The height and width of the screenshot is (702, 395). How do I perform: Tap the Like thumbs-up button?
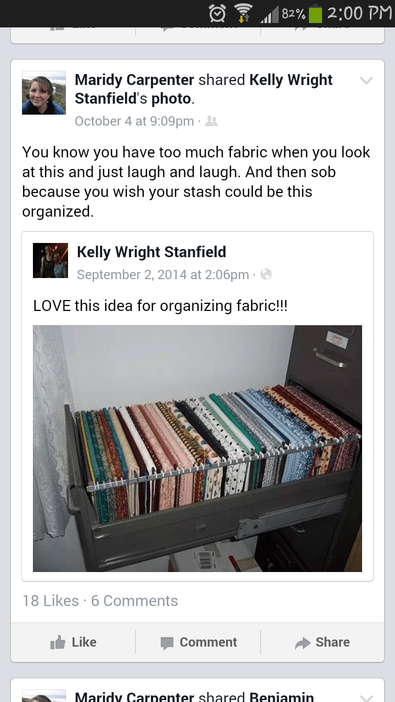[73, 642]
